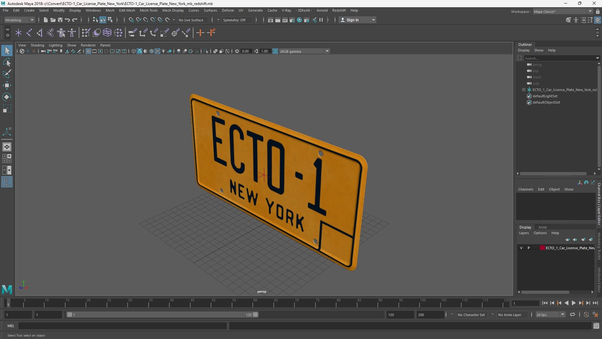Switch to four-view layout icon
This screenshot has height=339, width=602.
pyautogui.click(x=7, y=159)
